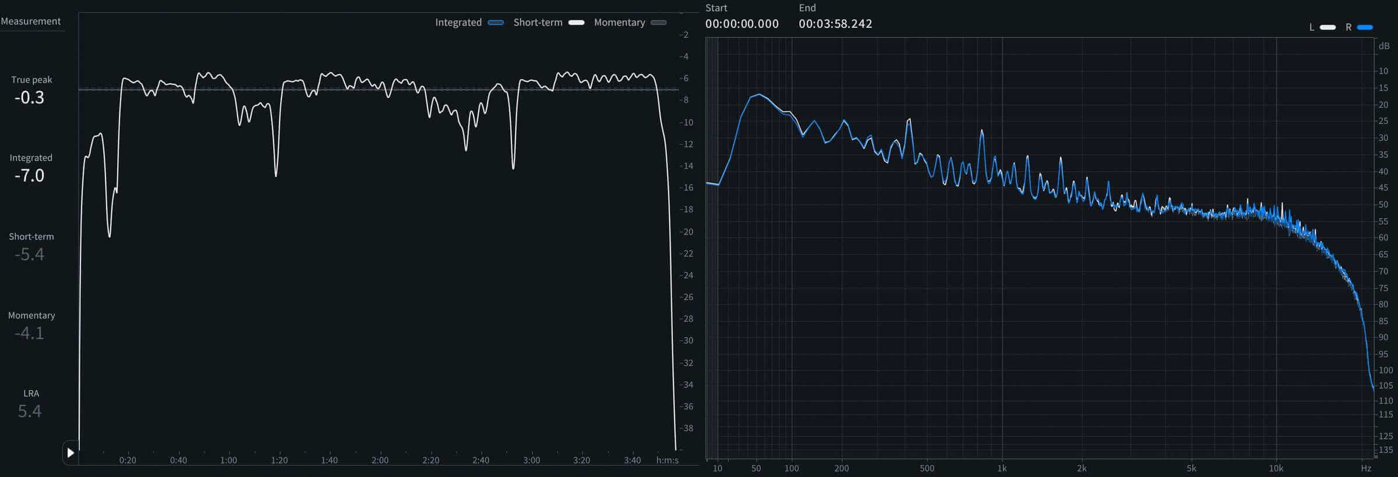
Task: Click the Momentary value -4.1
Action: click(x=30, y=333)
